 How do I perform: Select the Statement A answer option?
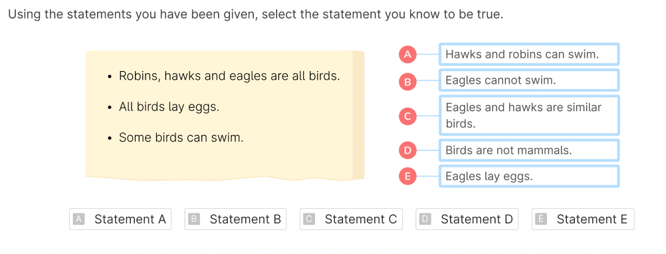[x=120, y=219]
